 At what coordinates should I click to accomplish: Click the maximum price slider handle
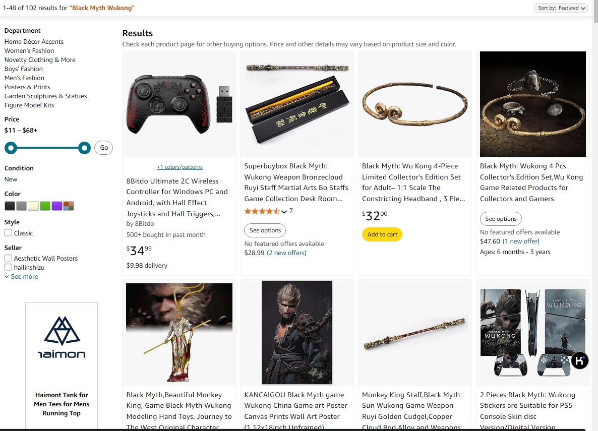[84, 148]
